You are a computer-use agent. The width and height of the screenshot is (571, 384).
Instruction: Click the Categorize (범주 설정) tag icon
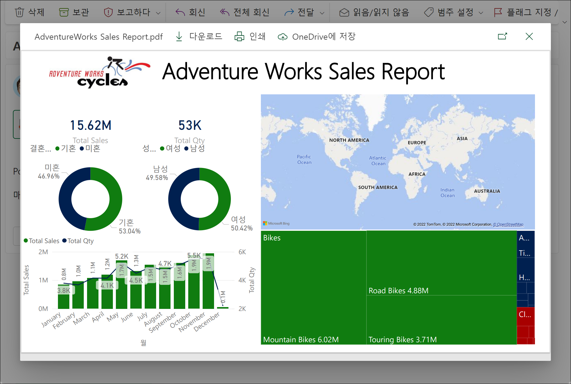[x=429, y=12]
